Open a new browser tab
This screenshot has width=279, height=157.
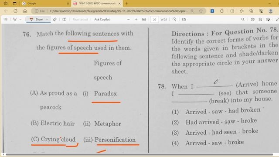point(127,3)
